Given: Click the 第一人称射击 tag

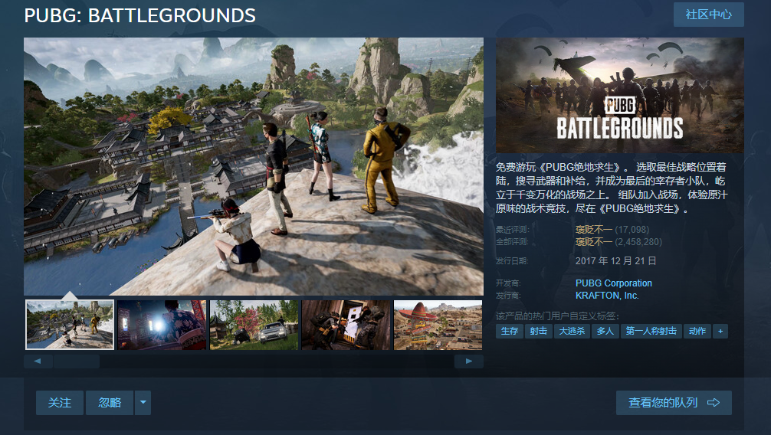Looking at the screenshot, I should [x=651, y=332].
